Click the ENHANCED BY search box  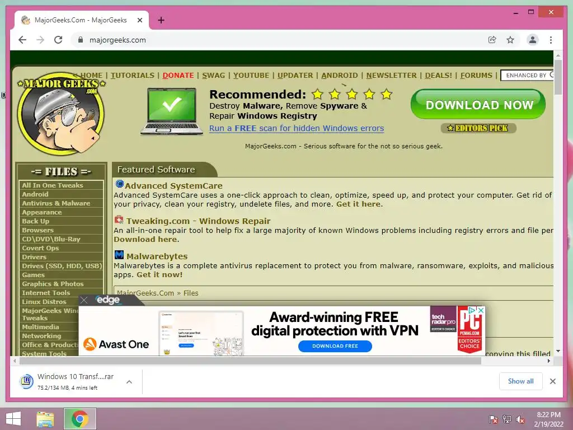point(527,76)
